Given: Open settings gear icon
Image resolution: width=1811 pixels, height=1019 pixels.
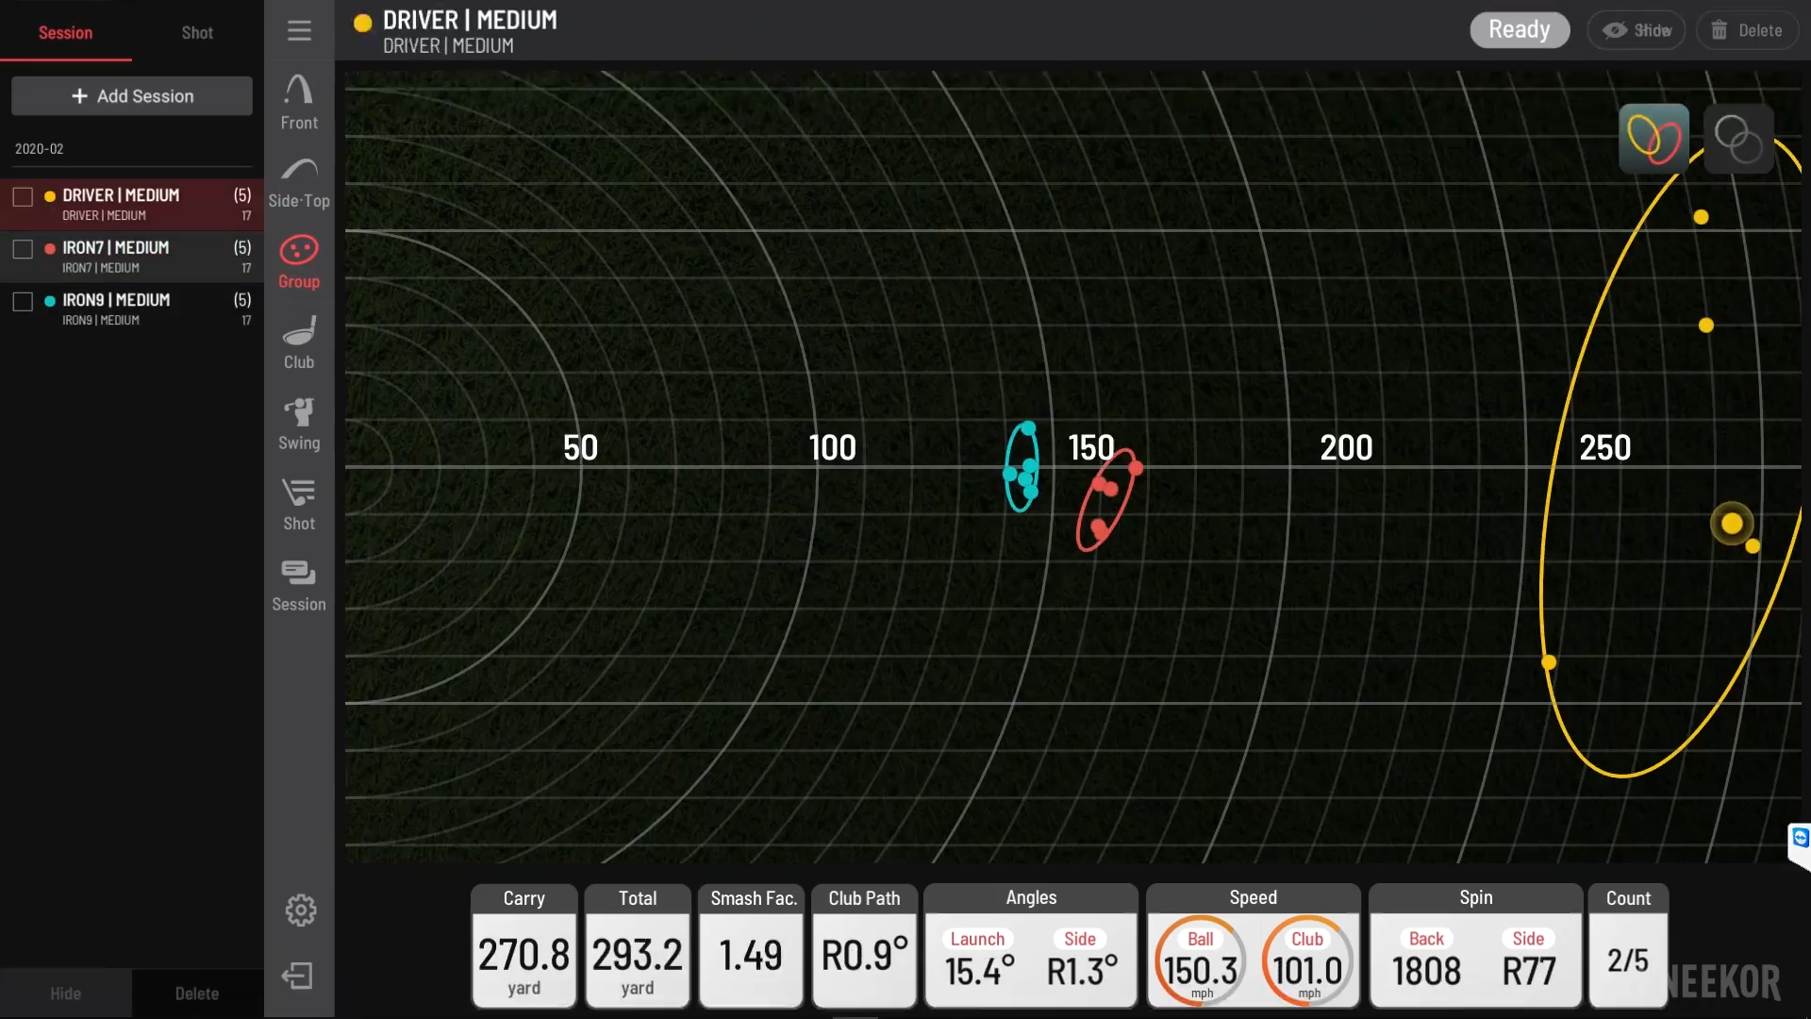Looking at the screenshot, I should tap(300, 910).
